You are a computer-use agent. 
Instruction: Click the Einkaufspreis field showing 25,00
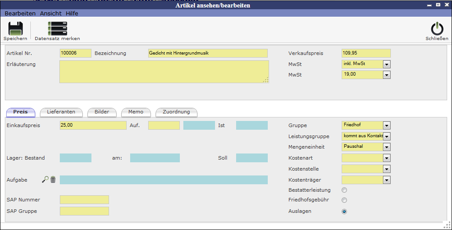coord(93,125)
